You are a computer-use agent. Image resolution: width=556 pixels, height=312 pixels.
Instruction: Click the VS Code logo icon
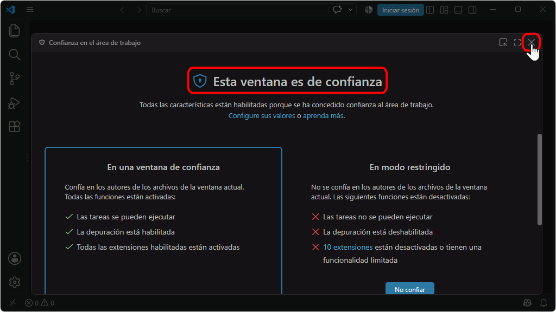pos(10,10)
